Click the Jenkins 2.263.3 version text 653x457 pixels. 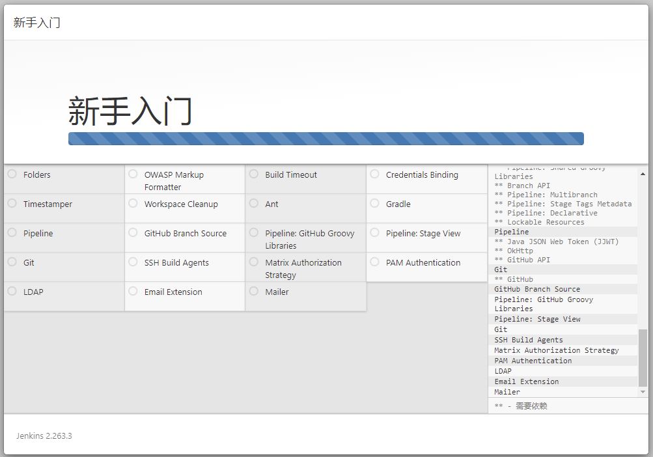pyautogui.click(x=44, y=436)
